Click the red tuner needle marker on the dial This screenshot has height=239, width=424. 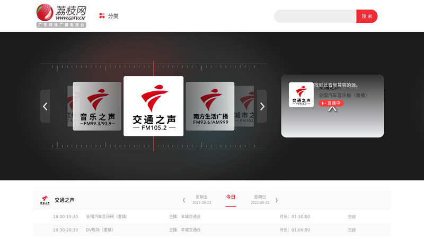click(x=154, y=69)
